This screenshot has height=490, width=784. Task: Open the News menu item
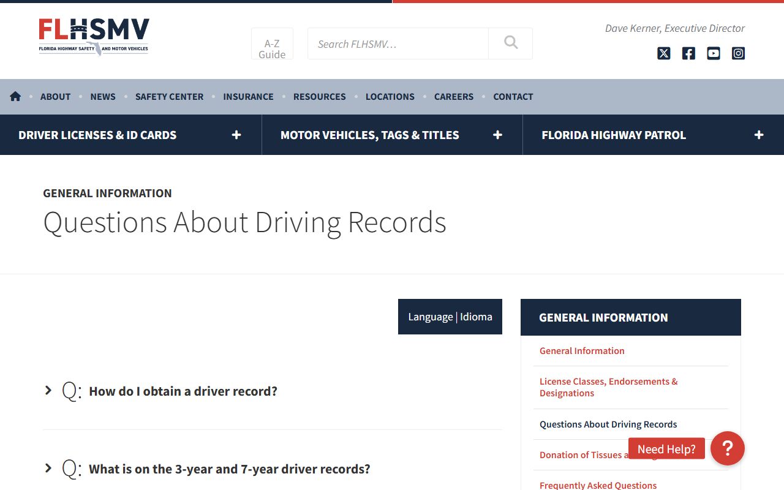click(103, 97)
